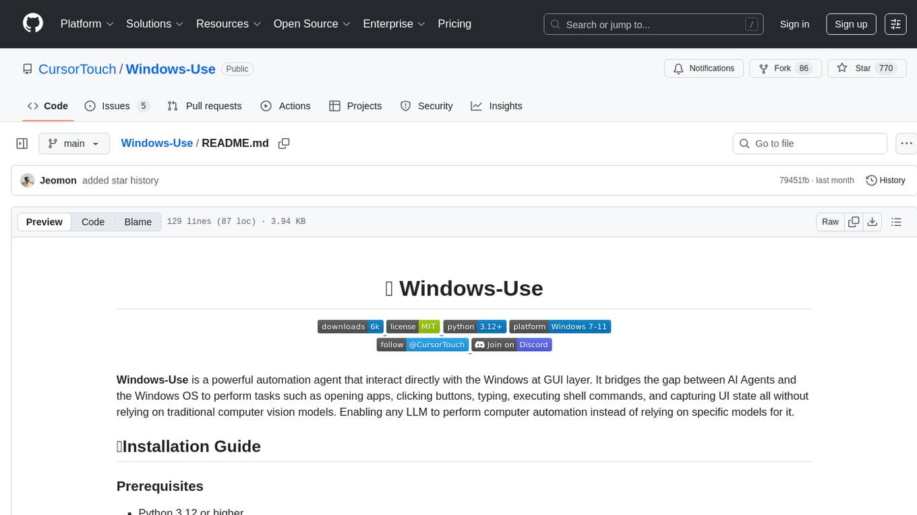Click the Installation Guide heading
Image resolution: width=917 pixels, height=515 pixels.
189,446
